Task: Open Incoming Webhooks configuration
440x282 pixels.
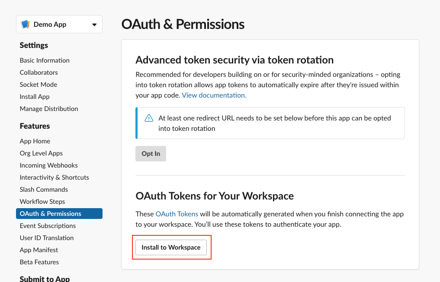Action: pos(48,165)
